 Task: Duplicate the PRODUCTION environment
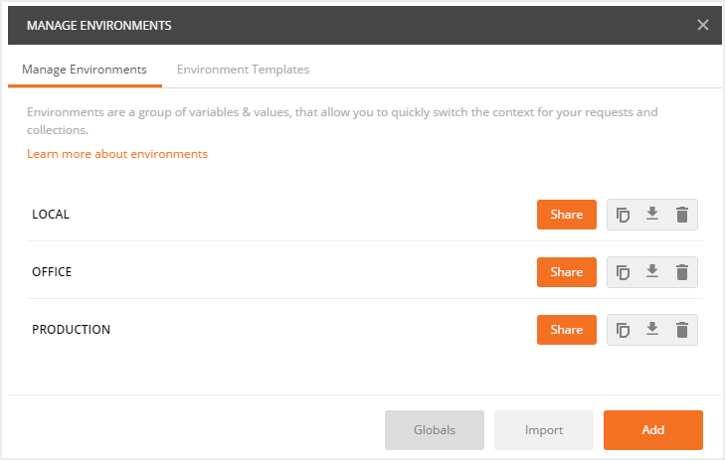(623, 330)
